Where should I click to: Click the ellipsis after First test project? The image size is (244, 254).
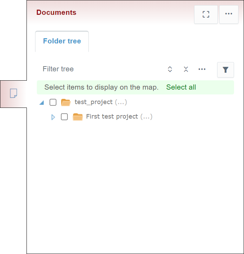[x=146, y=116]
